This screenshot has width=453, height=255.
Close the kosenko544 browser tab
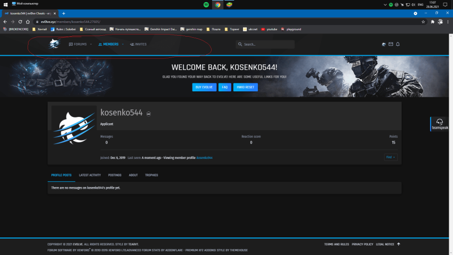pos(55,13)
